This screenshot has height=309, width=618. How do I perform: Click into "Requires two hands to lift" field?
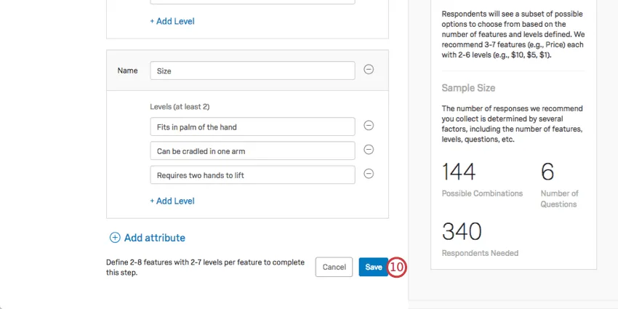pos(252,174)
